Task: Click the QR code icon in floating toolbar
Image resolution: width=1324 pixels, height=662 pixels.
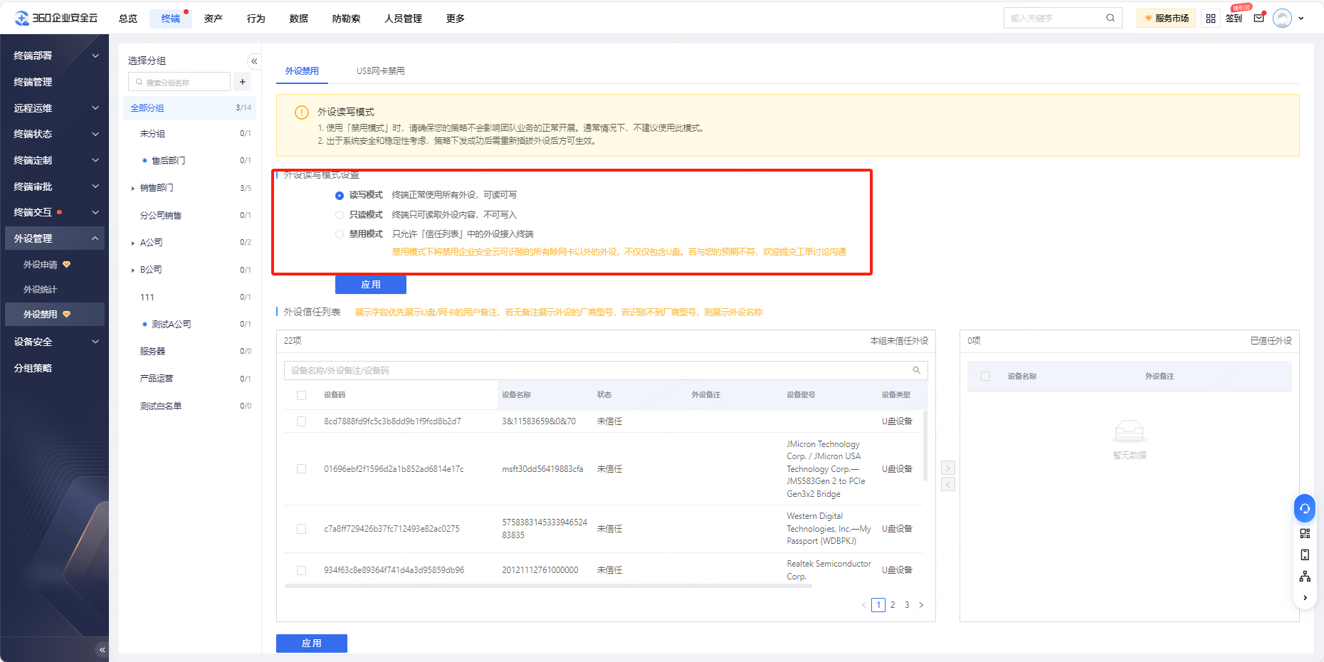Action: (x=1304, y=533)
